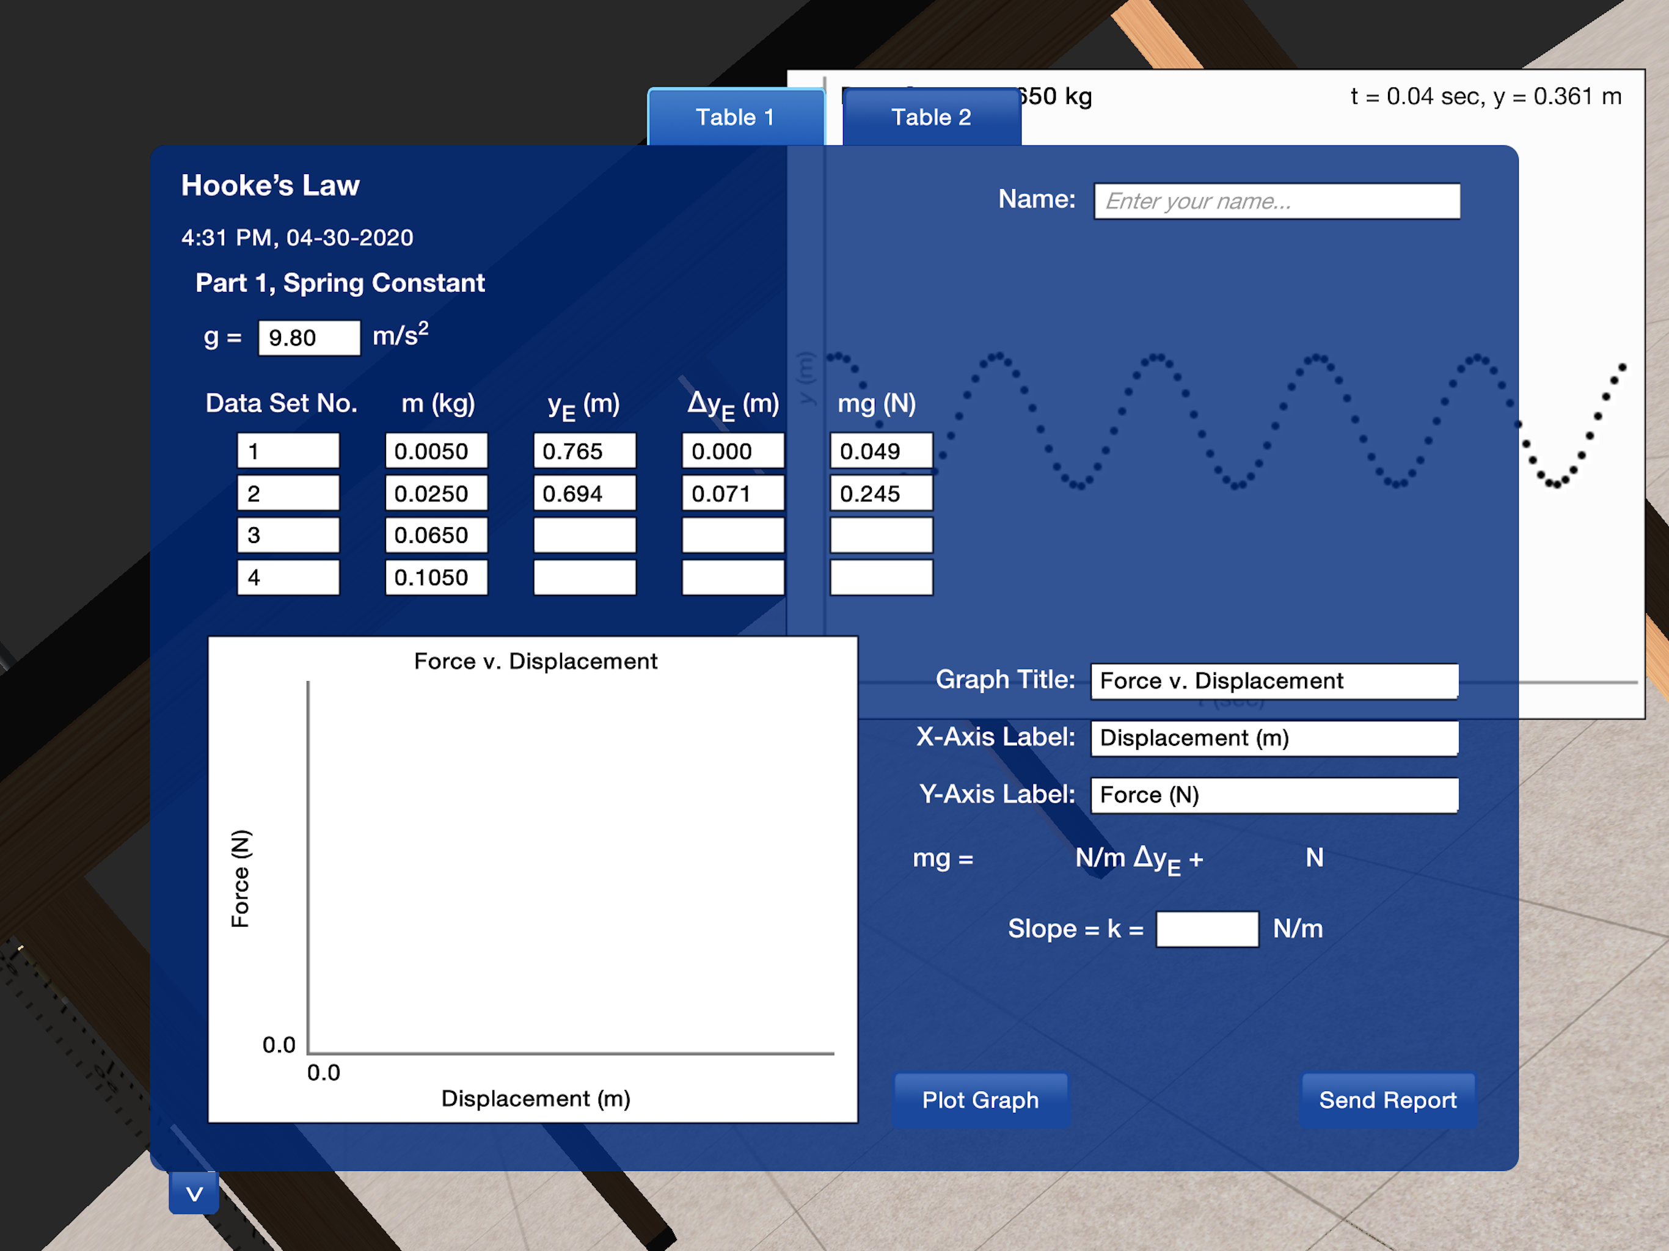Viewport: 1669px width, 1251px height.
Task: Edit mg field showing 0.245
Action: (882, 493)
